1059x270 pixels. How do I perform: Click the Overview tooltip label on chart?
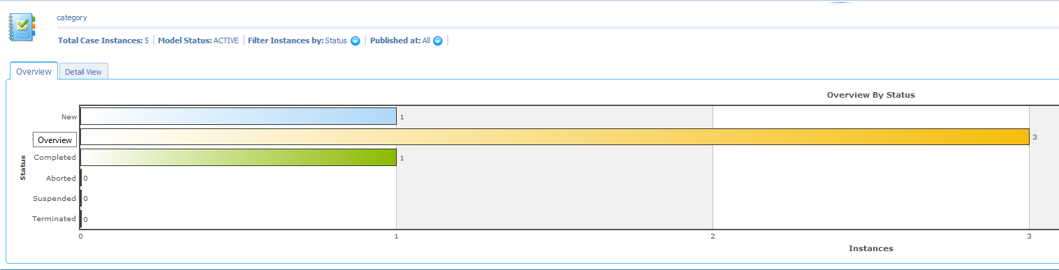[54, 140]
